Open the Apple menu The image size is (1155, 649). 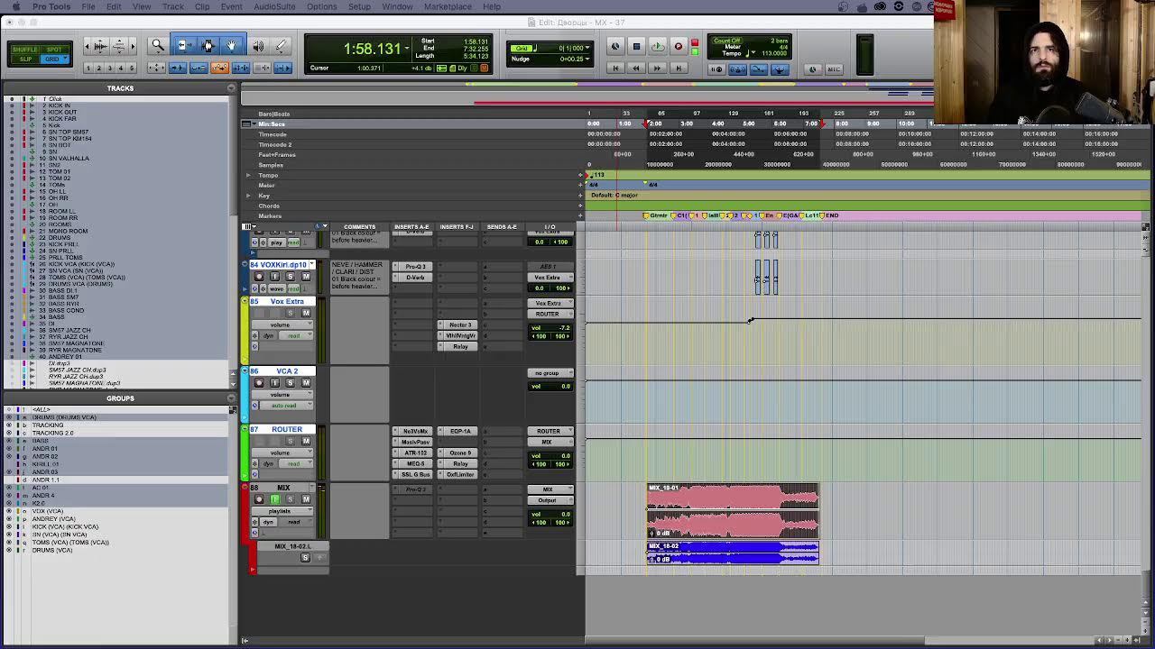click(16, 6)
